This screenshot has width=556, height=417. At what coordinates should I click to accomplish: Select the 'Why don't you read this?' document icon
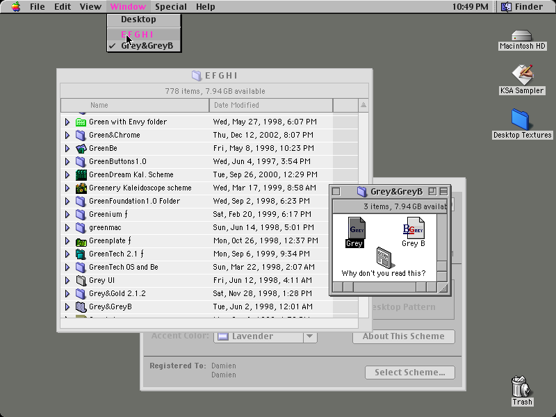point(384,258)
